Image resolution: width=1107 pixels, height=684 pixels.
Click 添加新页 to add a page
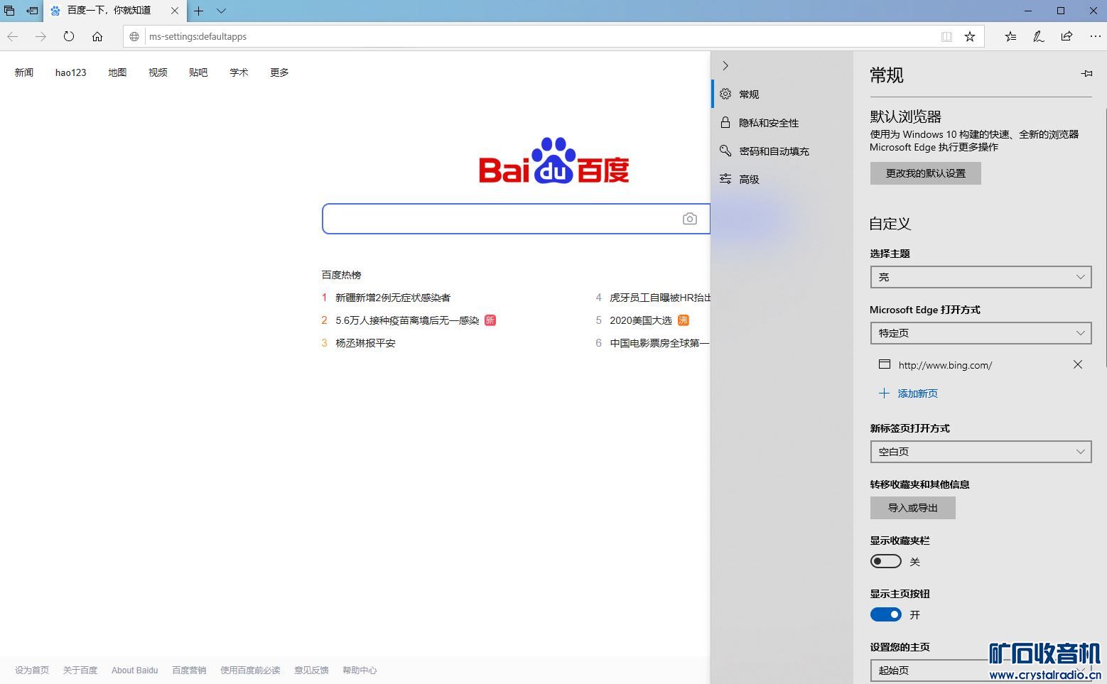coord(908,393)
